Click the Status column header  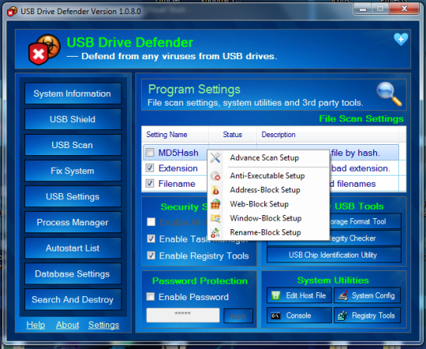coord(233,135)
